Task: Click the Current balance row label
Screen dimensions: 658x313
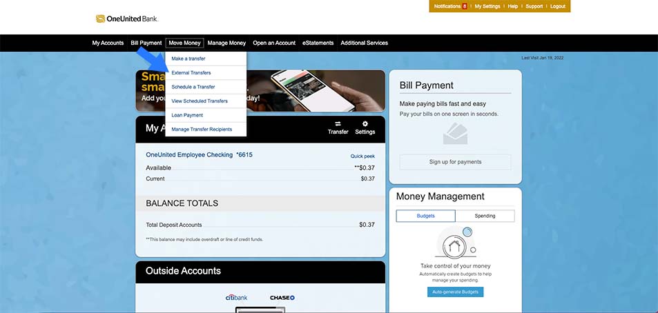Action: [x=155, y=179]
